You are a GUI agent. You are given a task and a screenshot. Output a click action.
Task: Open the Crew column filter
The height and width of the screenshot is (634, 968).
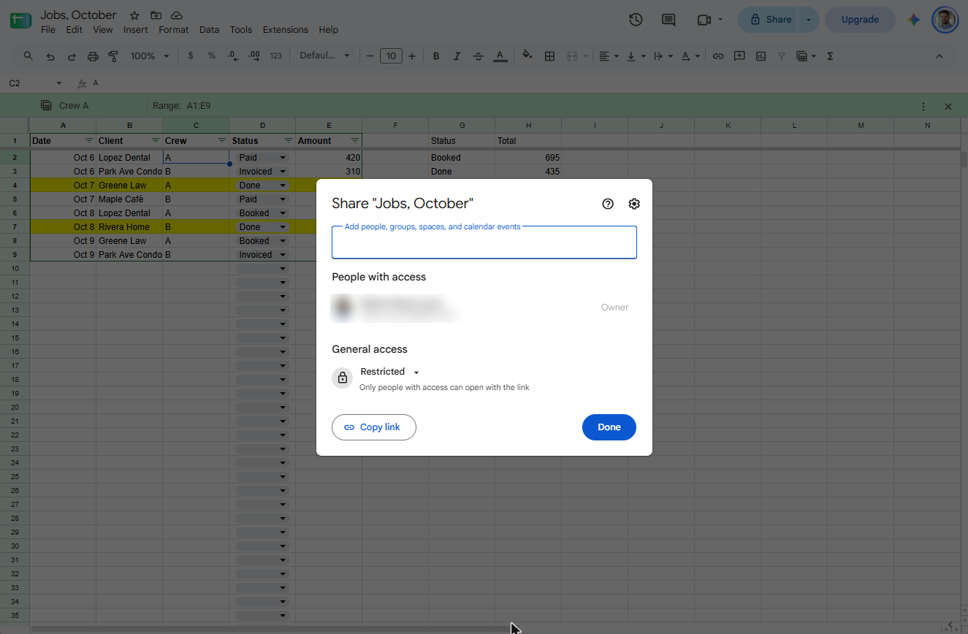point(221,141)
